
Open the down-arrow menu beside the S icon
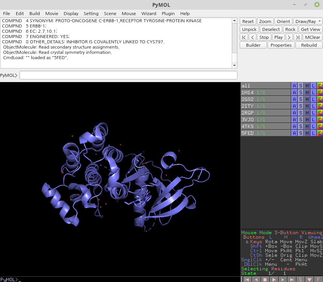[310, 279]
